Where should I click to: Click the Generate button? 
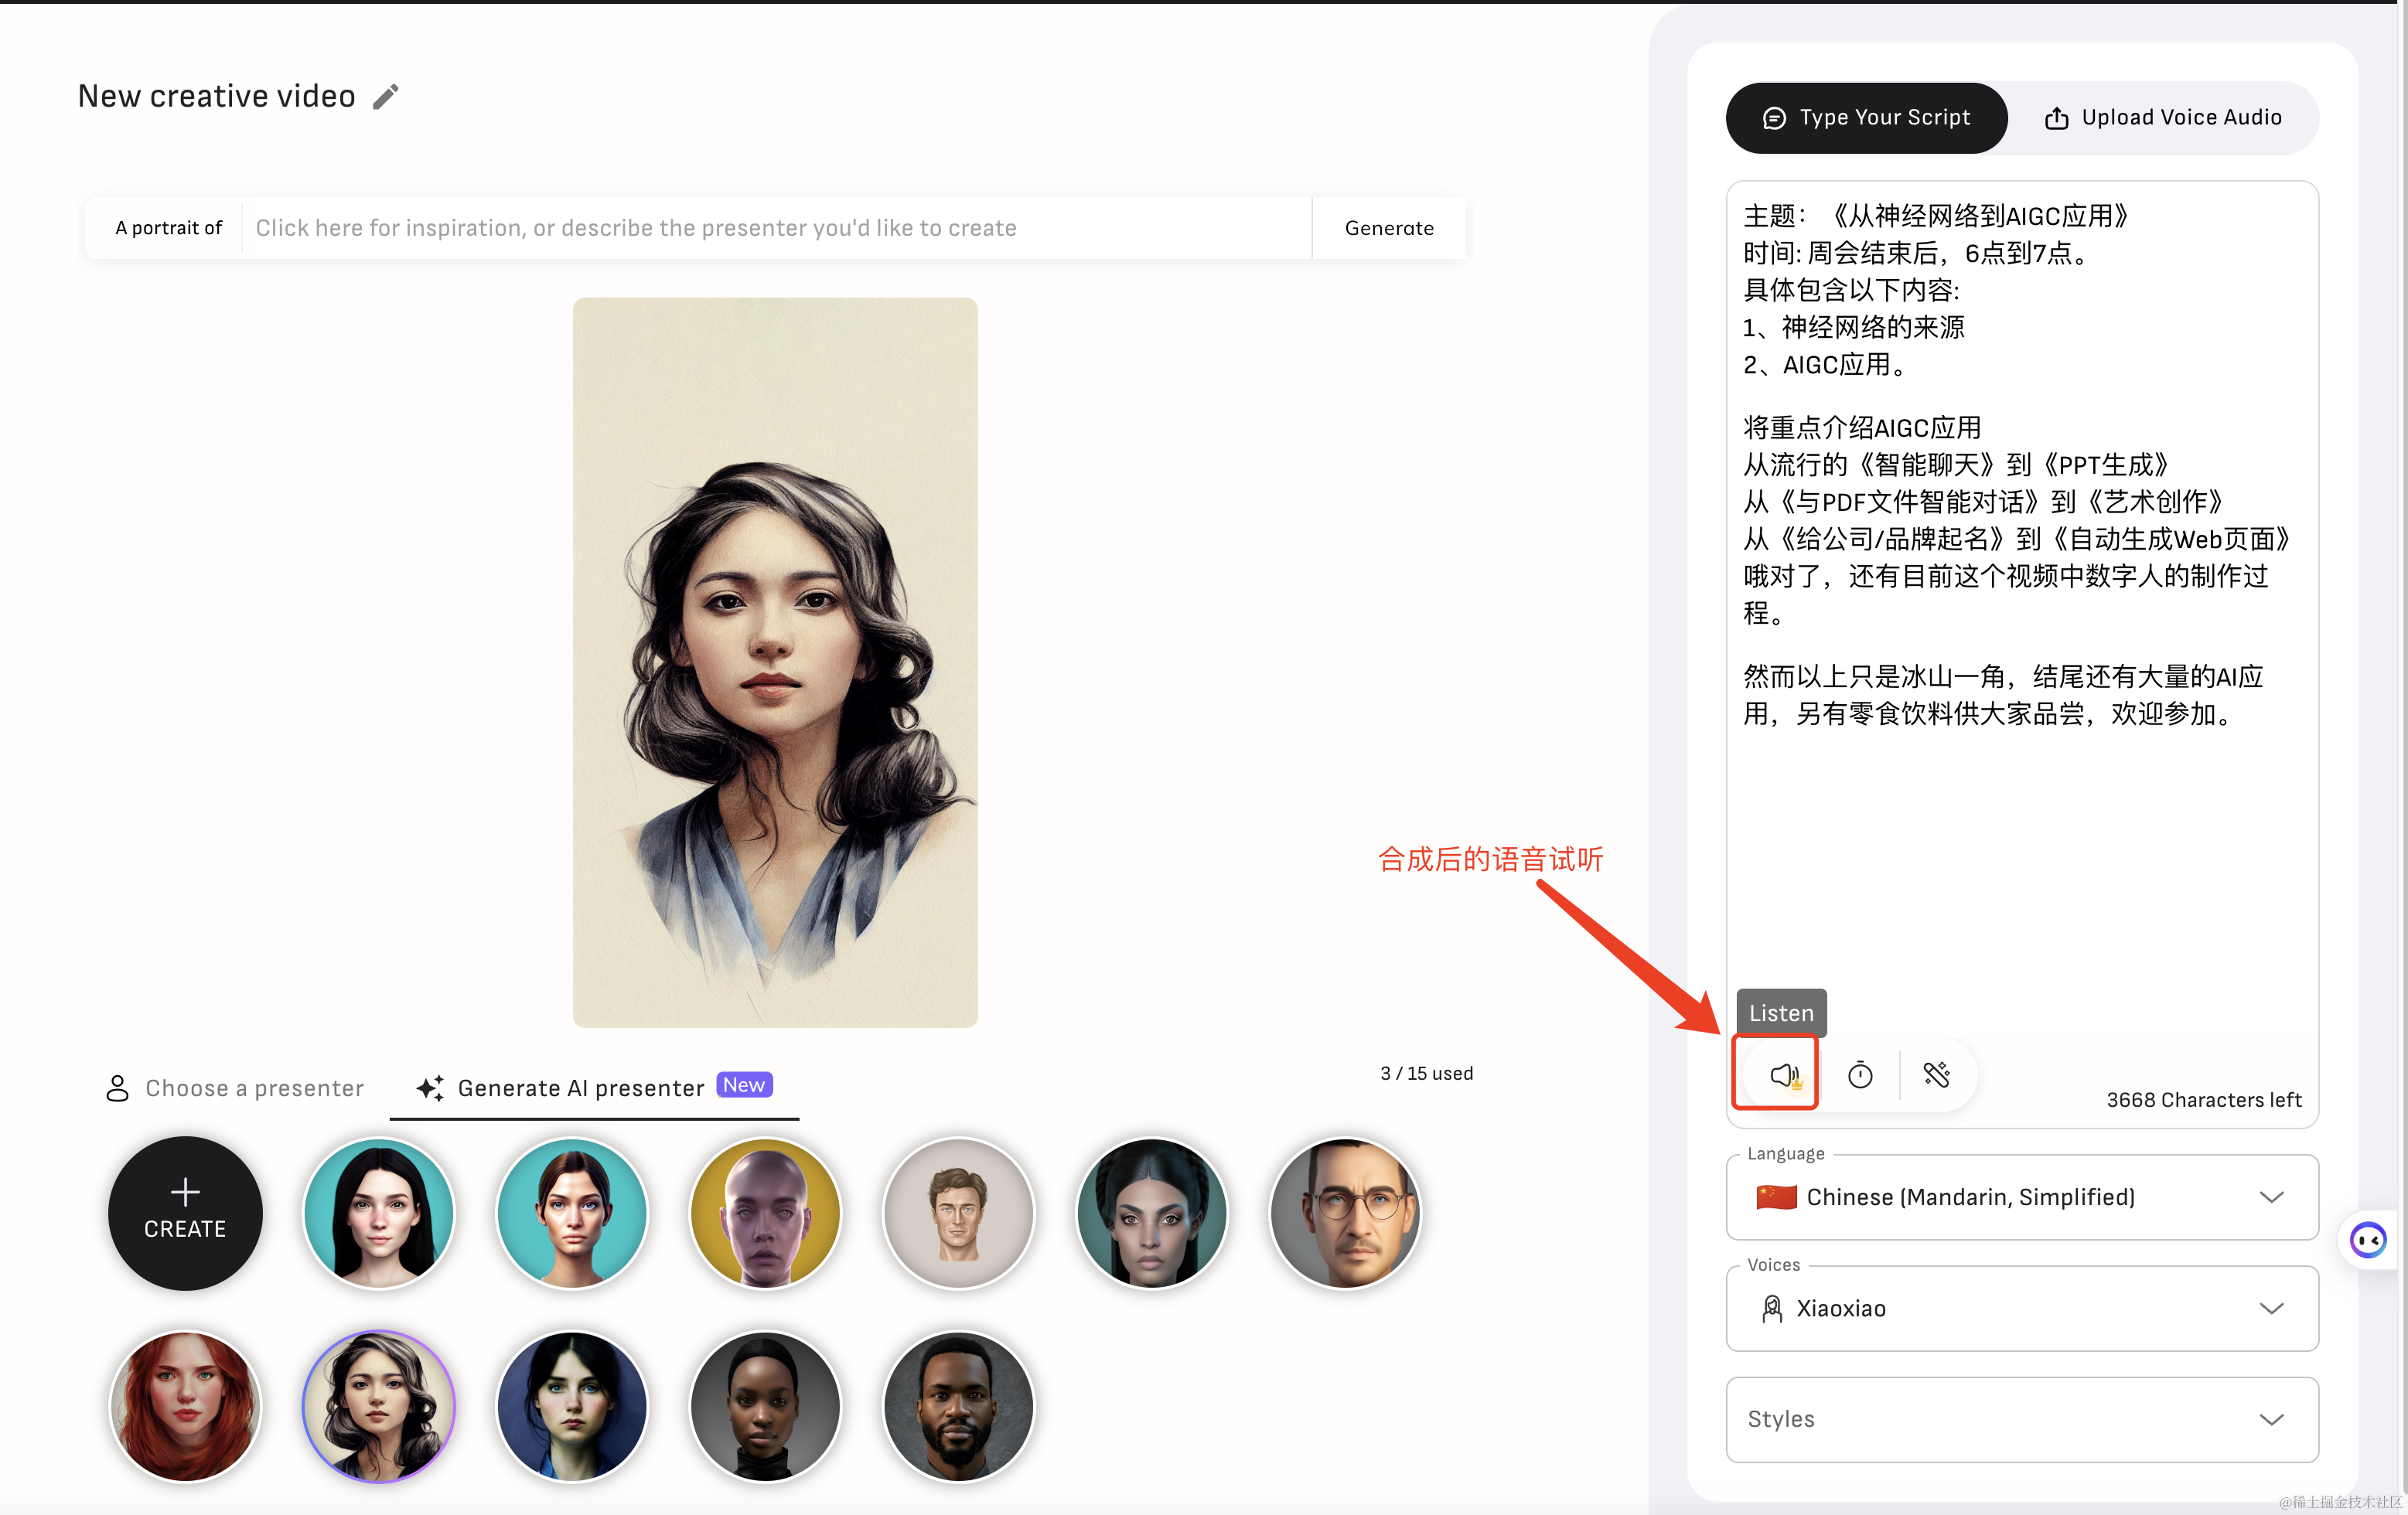coord(1388,228)
